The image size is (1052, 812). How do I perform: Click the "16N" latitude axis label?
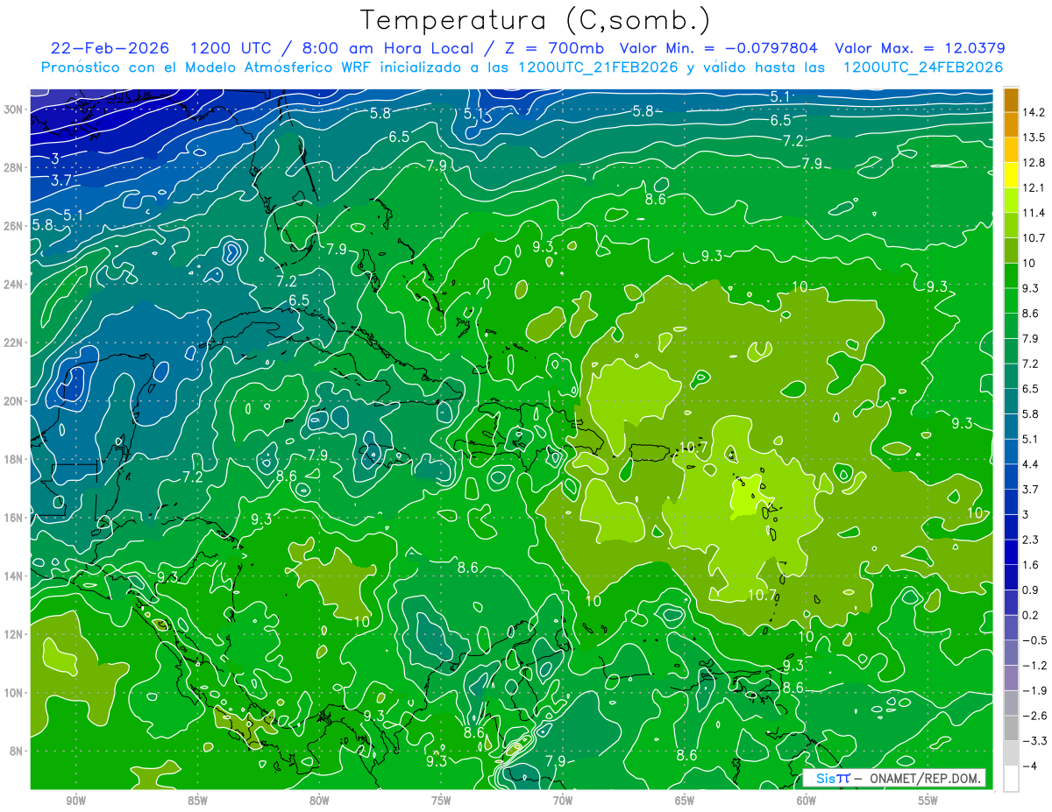[14, 518]
